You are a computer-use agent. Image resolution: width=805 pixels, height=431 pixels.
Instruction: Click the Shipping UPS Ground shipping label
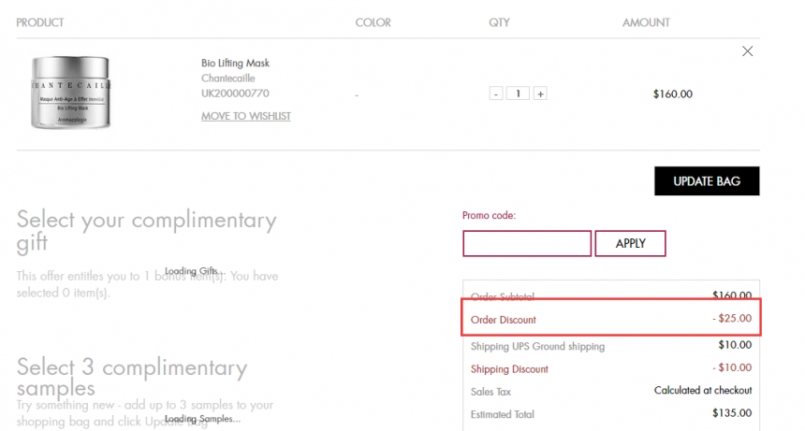pyautogui.click(x=537, y=346)
